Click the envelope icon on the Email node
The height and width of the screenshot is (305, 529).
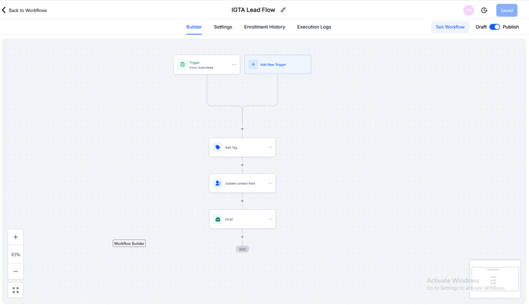pos(217,219)
